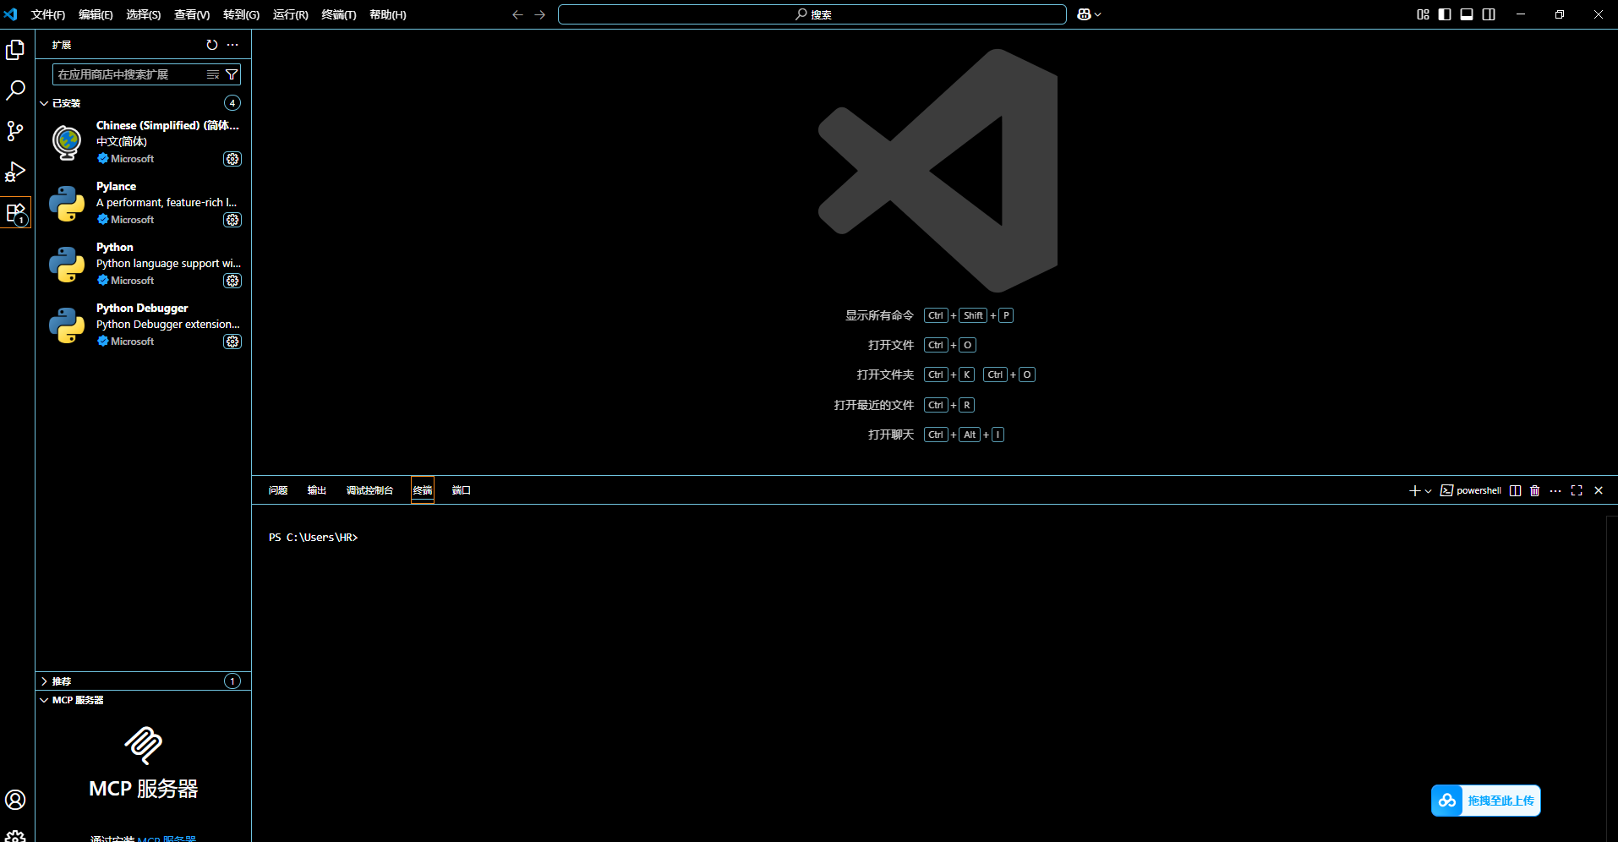1618x842 pixels.
Task: Switch to the 问题 tab
Action: 278,490
